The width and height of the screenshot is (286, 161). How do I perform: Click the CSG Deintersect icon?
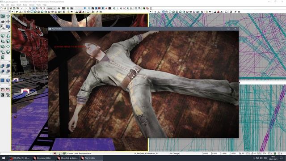click(8, 72)
